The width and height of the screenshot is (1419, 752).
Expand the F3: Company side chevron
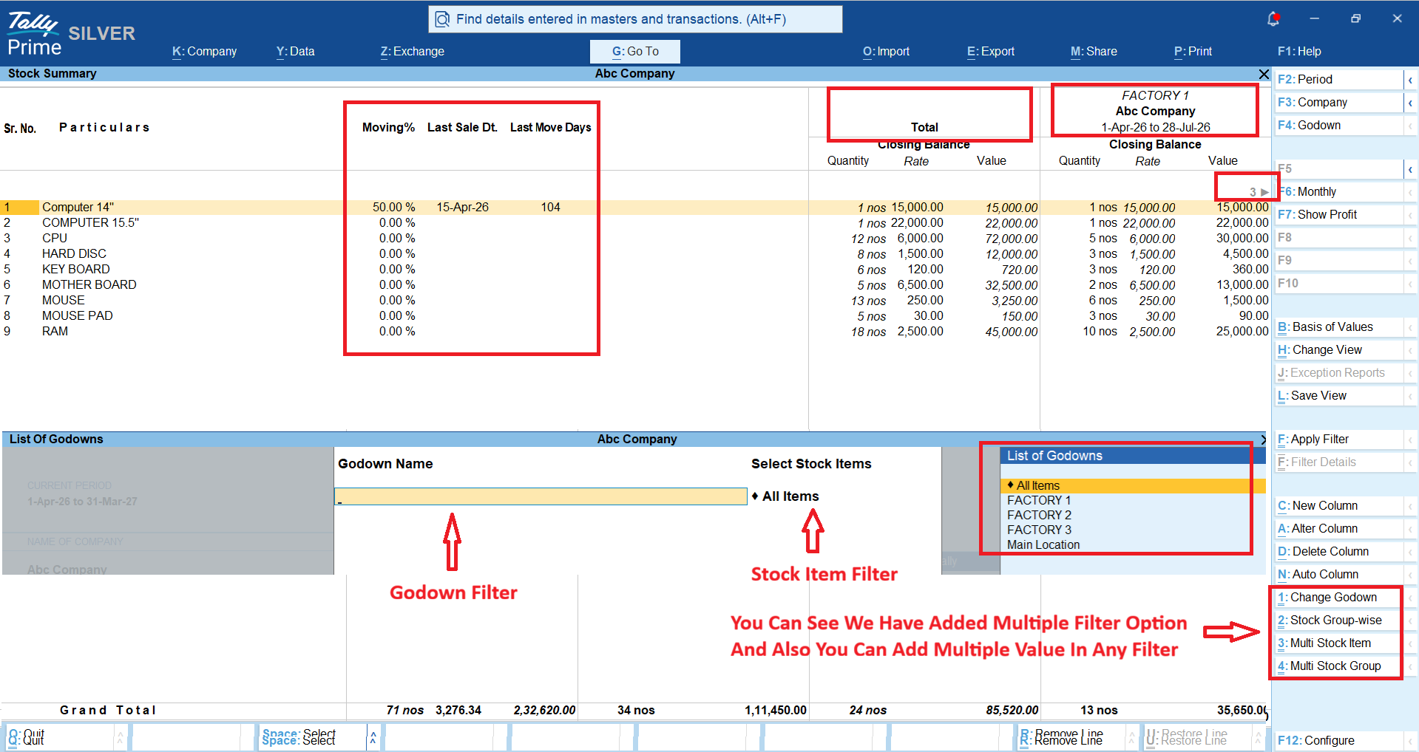1410,103
